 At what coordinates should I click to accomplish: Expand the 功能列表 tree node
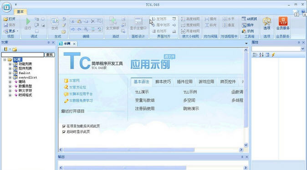tap(10, 64)
